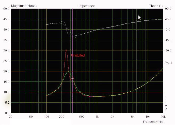
Task: Click the vertical 'LIMP' label
Action: 166,104
